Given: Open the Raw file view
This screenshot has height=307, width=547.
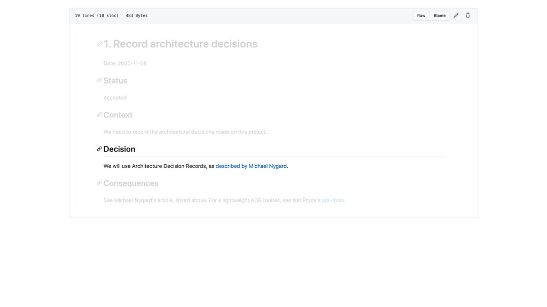Looking at the screenshot, I should pos(421,15).
